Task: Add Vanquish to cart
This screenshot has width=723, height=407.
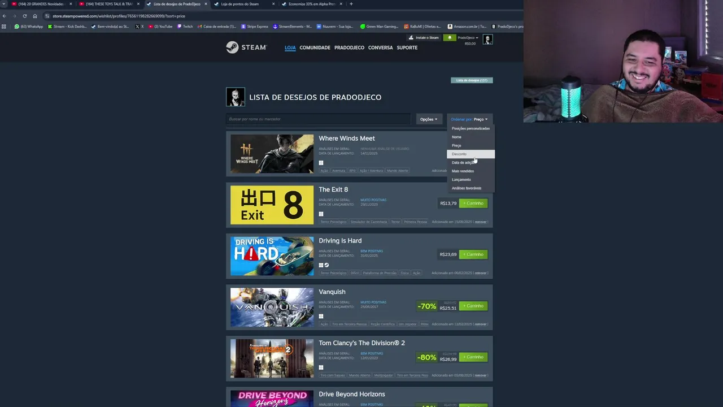Action: point(473,306)
